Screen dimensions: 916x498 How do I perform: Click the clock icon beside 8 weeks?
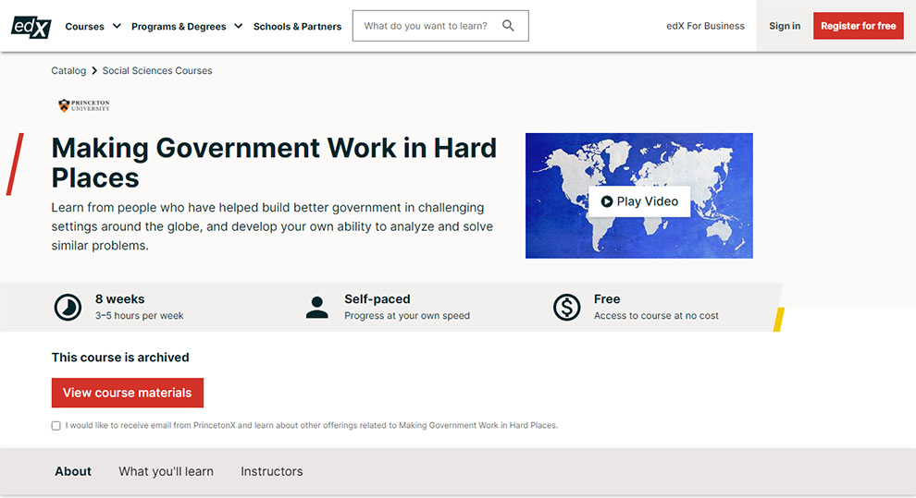coord(68,308)
